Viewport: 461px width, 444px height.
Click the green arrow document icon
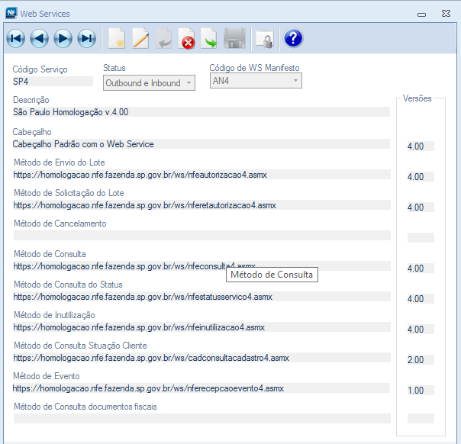(209, 38)
